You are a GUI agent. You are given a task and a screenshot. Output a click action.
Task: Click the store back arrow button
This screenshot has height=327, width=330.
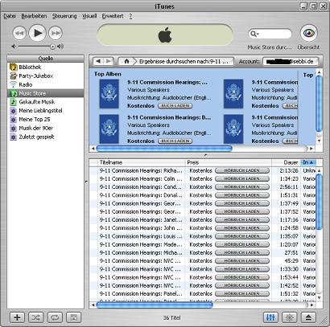tap(98, 61)
